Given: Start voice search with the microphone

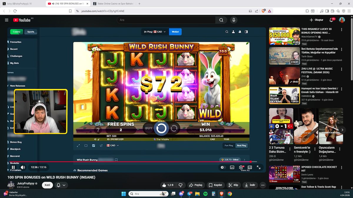Looking at the screenshot, I should click(234, 20).
